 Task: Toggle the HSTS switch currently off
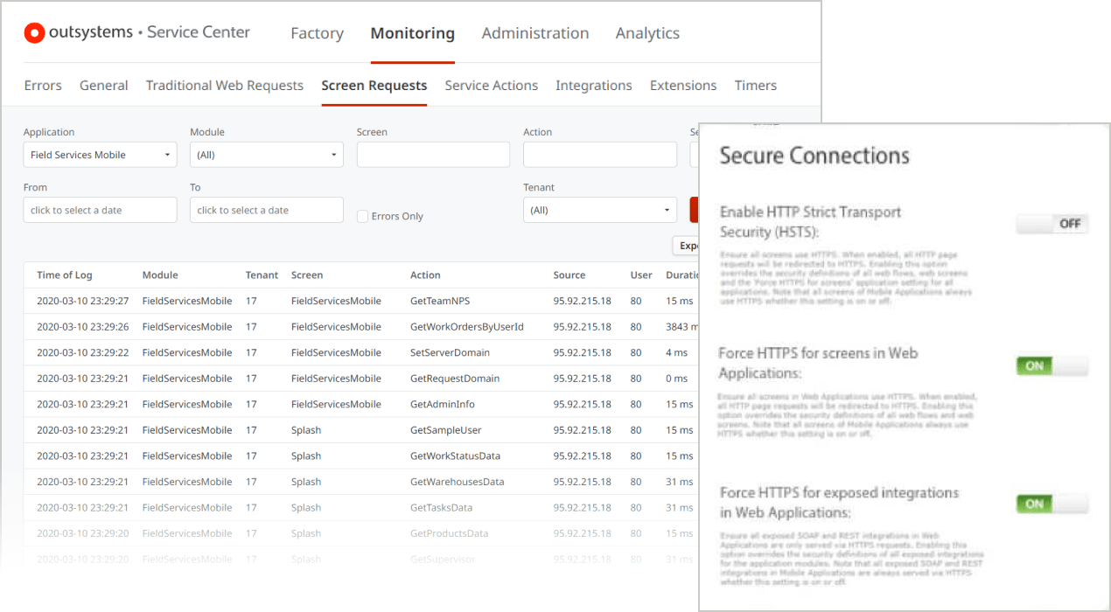[x=1052, y=224]
